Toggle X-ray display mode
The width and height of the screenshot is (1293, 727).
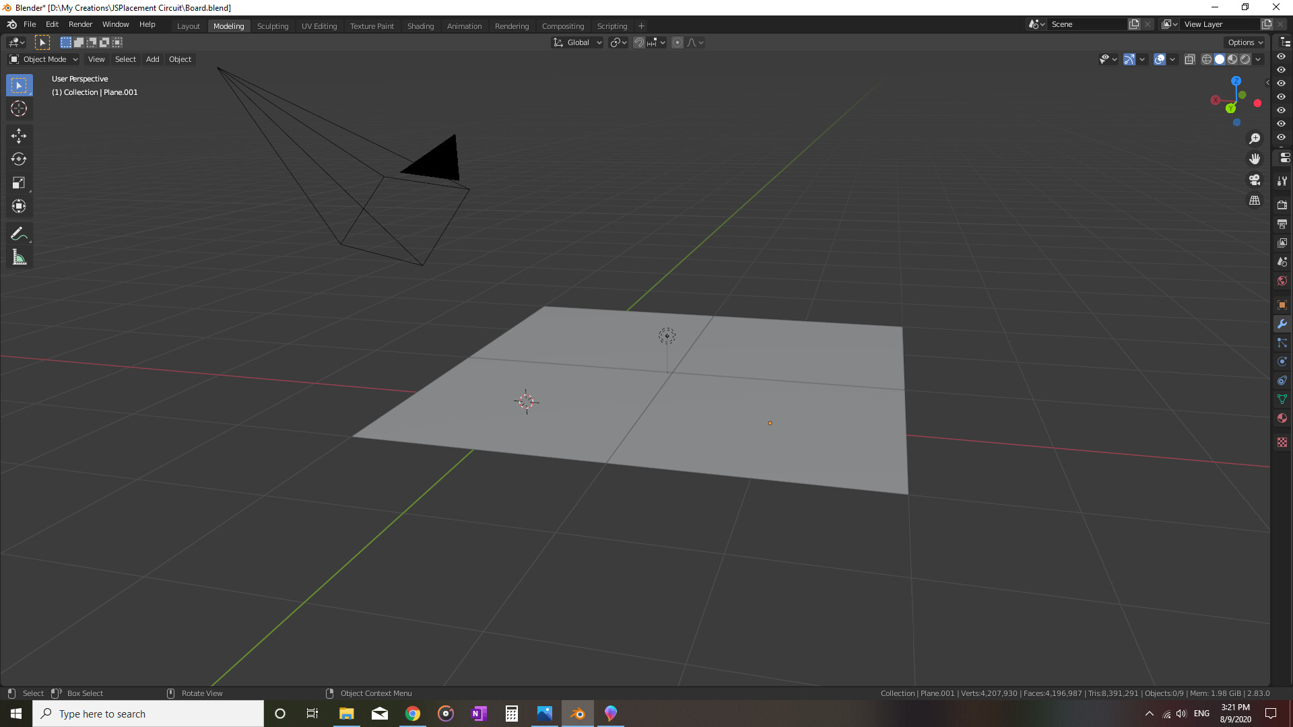pyautogui.click(x=1190, y=59)
